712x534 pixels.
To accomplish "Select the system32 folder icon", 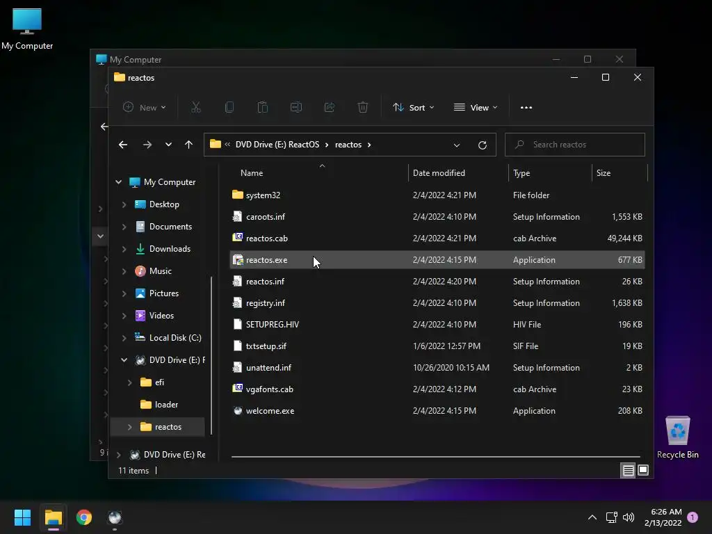I will 238,195.
